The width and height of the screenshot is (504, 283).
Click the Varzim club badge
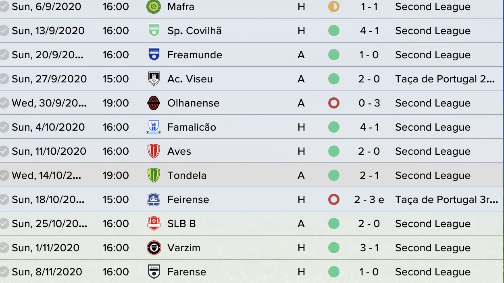click(x=154, y=248)
